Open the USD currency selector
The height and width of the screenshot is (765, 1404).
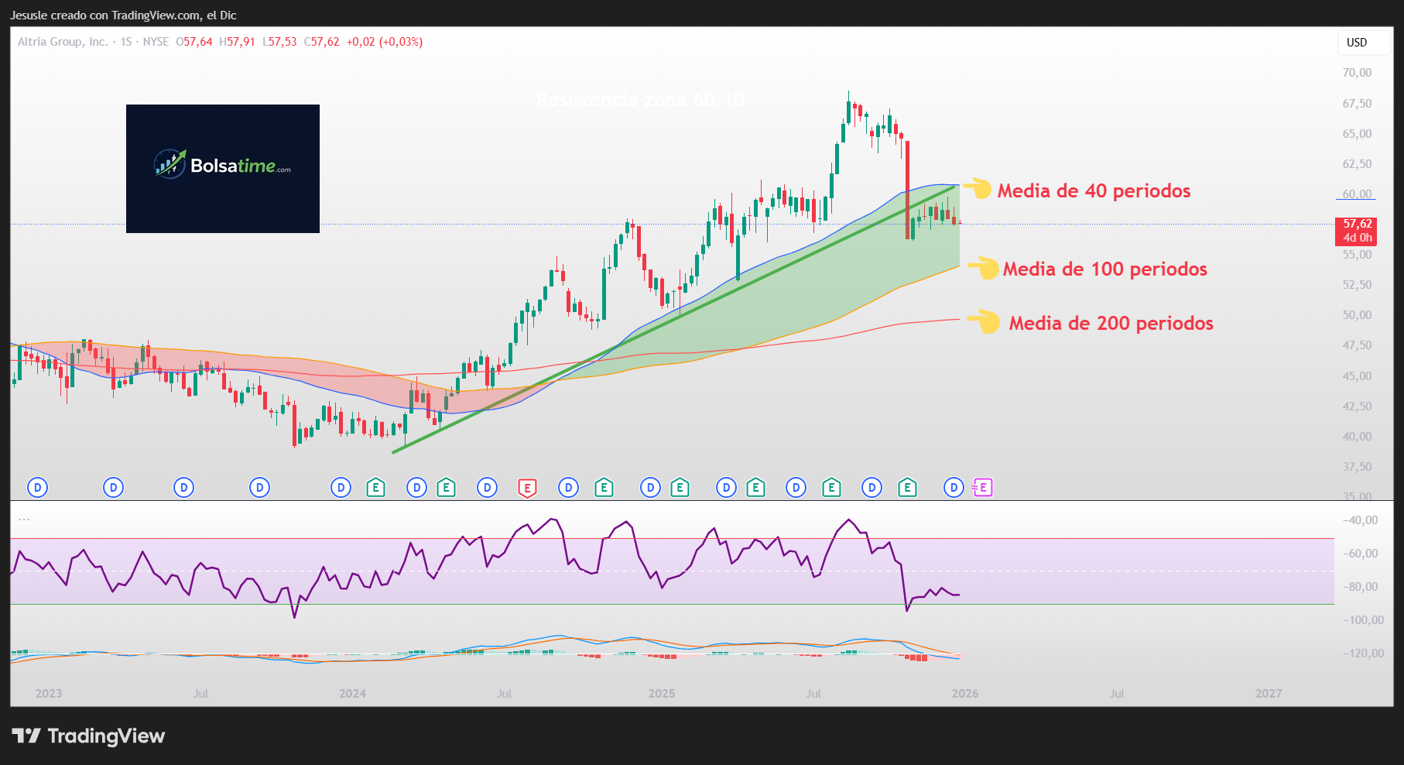1356,43
